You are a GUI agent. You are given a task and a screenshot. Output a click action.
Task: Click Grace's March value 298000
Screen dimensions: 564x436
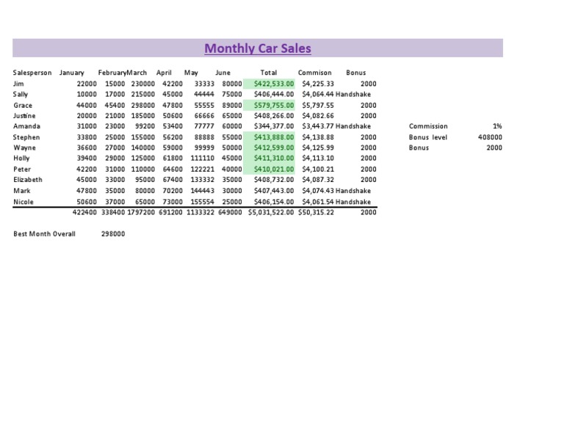click(142, 105)
